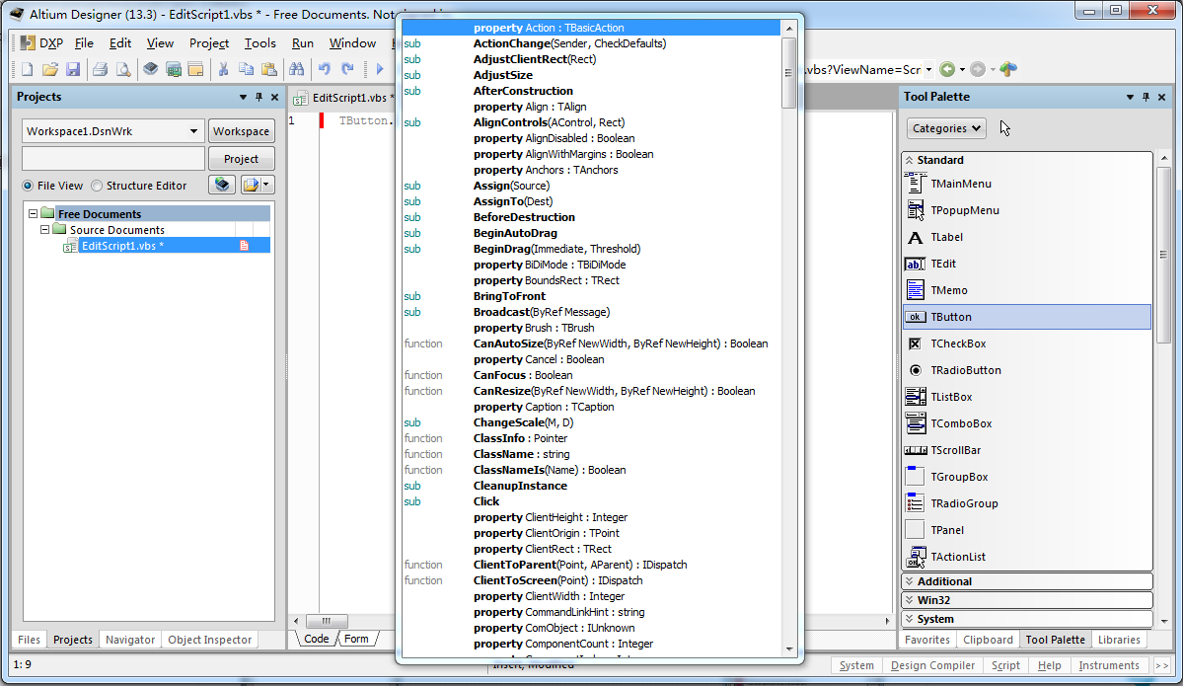Select TMainMenu component in Tool Palette
1183x686 pixels.
[x=1027, y=184]
